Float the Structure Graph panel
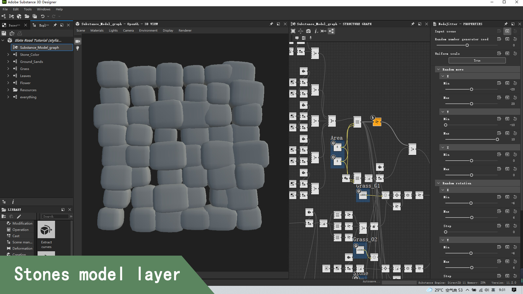The width and height of the screenshot is (523, 294). pyautogui.click(x=419, y=24)
